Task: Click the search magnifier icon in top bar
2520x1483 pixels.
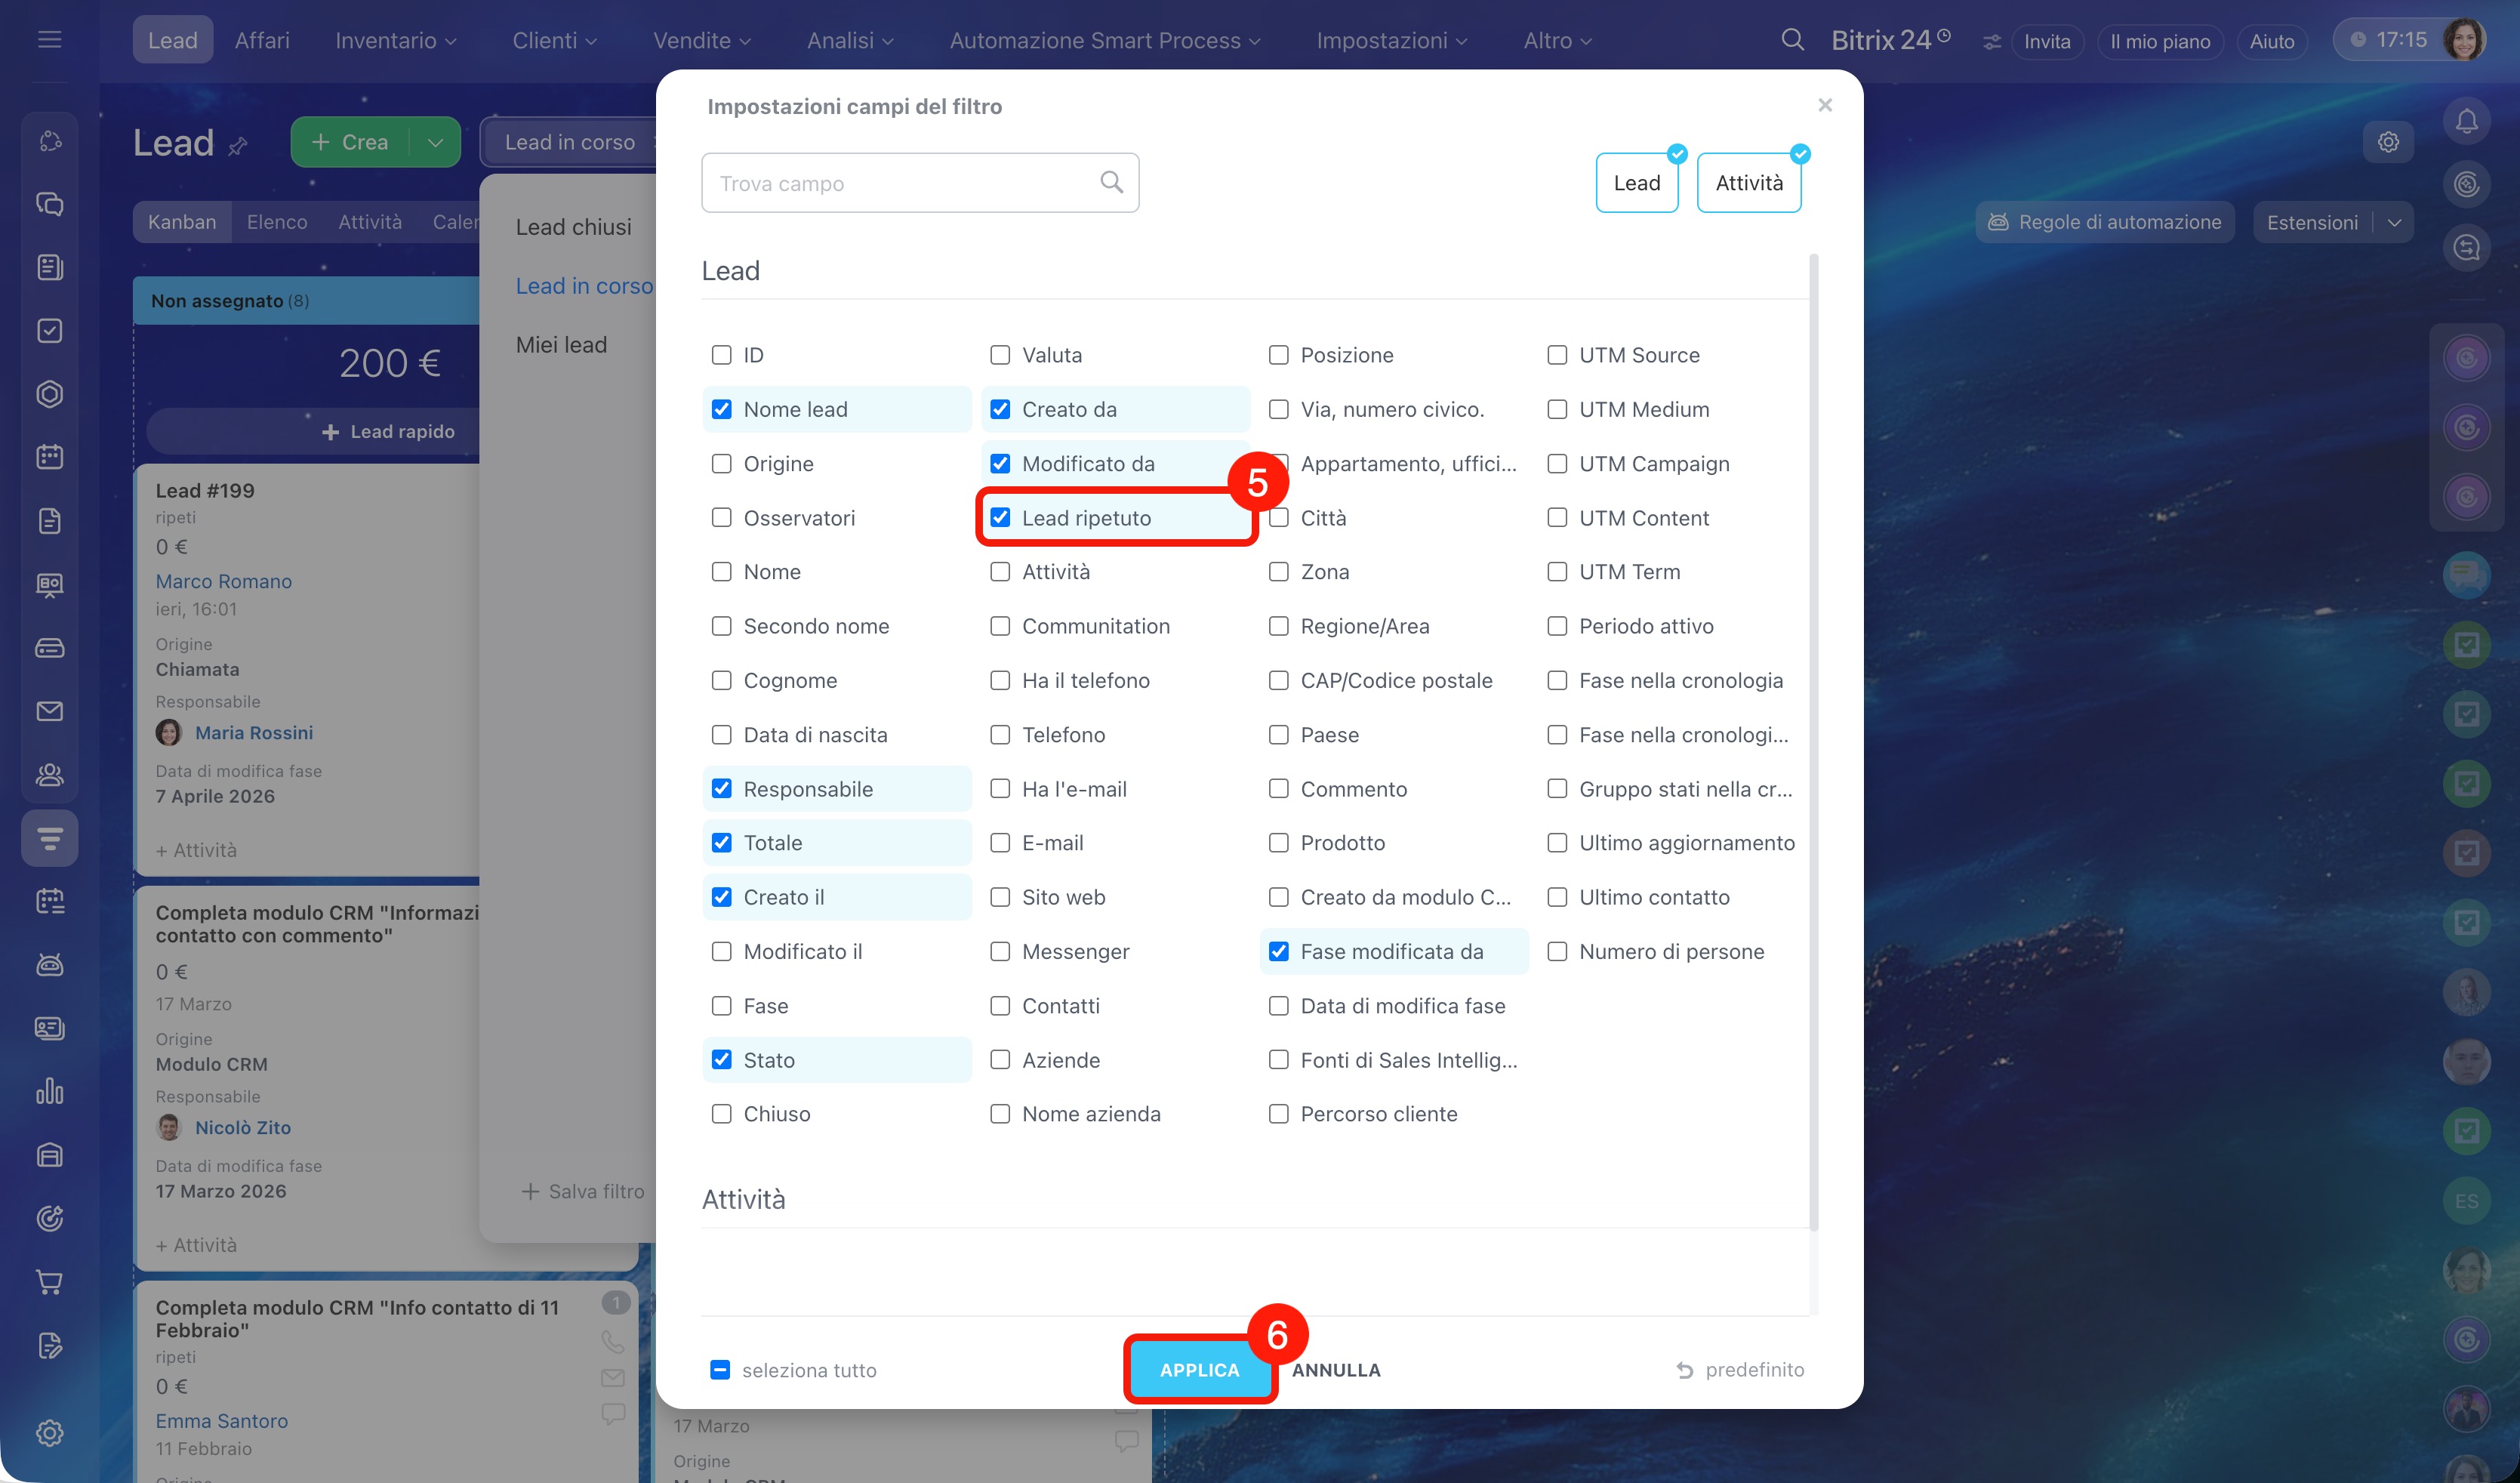Action: (1792, 40)
